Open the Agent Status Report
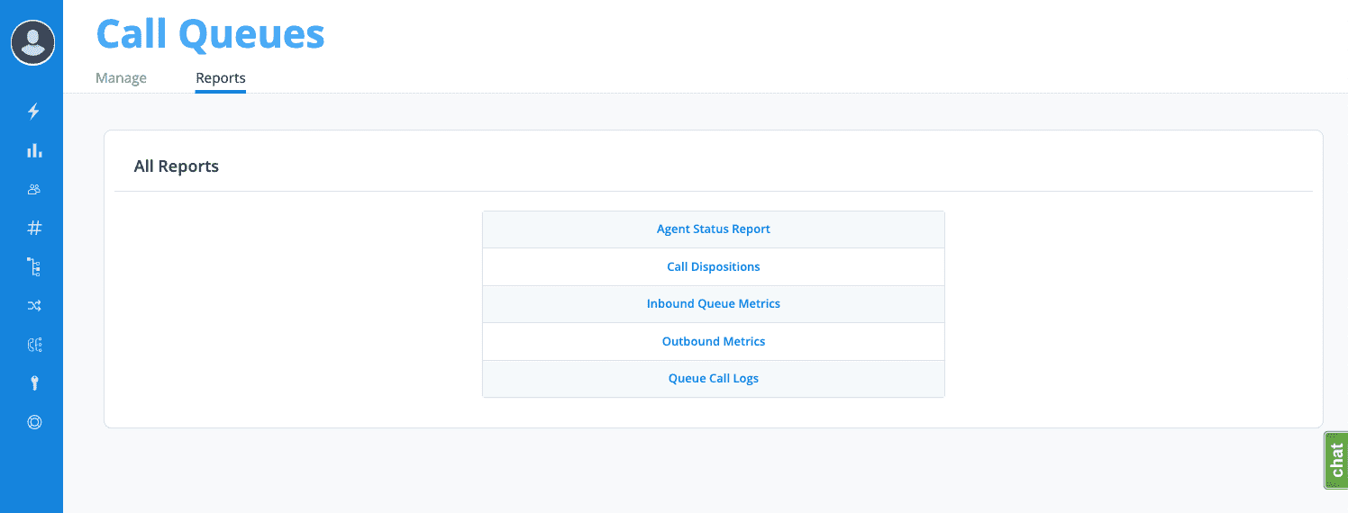 point(713,229)
